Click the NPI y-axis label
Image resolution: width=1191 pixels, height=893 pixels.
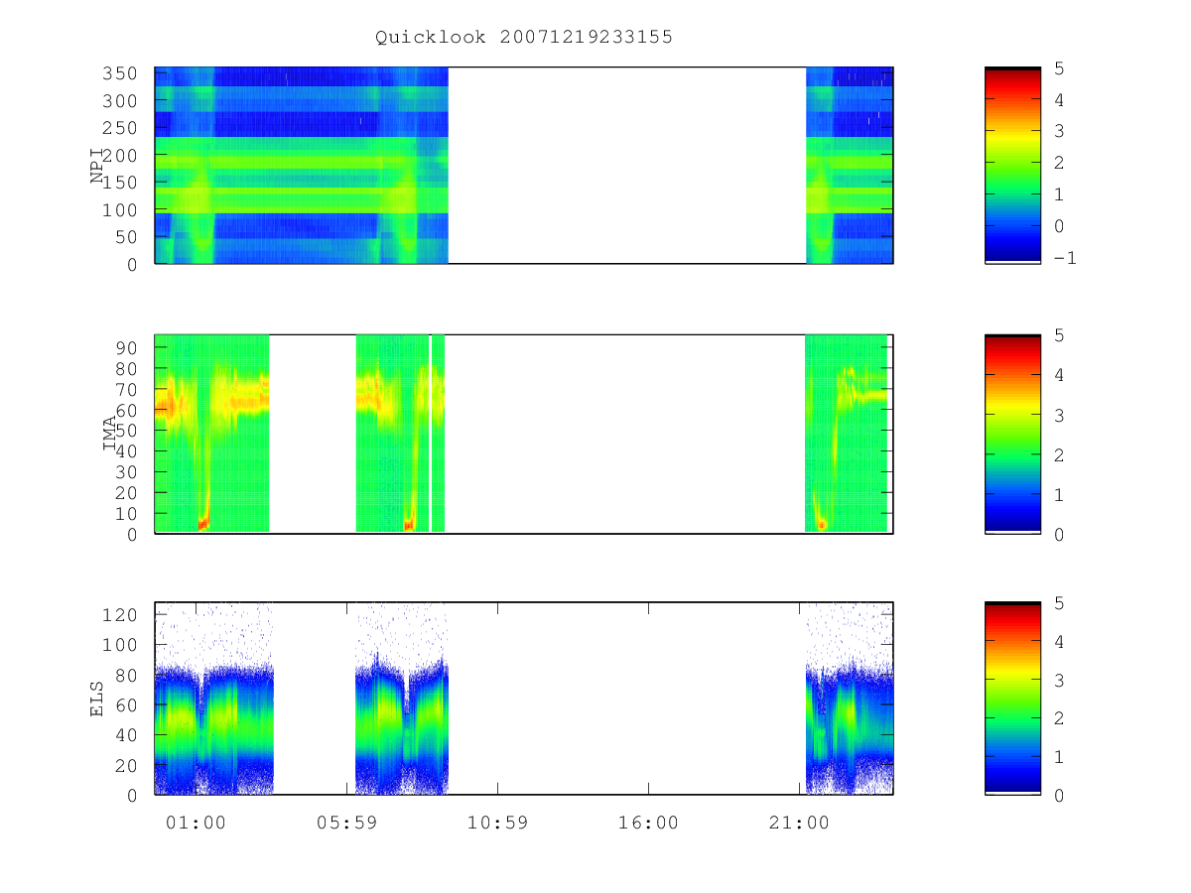pyautogui.click(x=97, y=166)
